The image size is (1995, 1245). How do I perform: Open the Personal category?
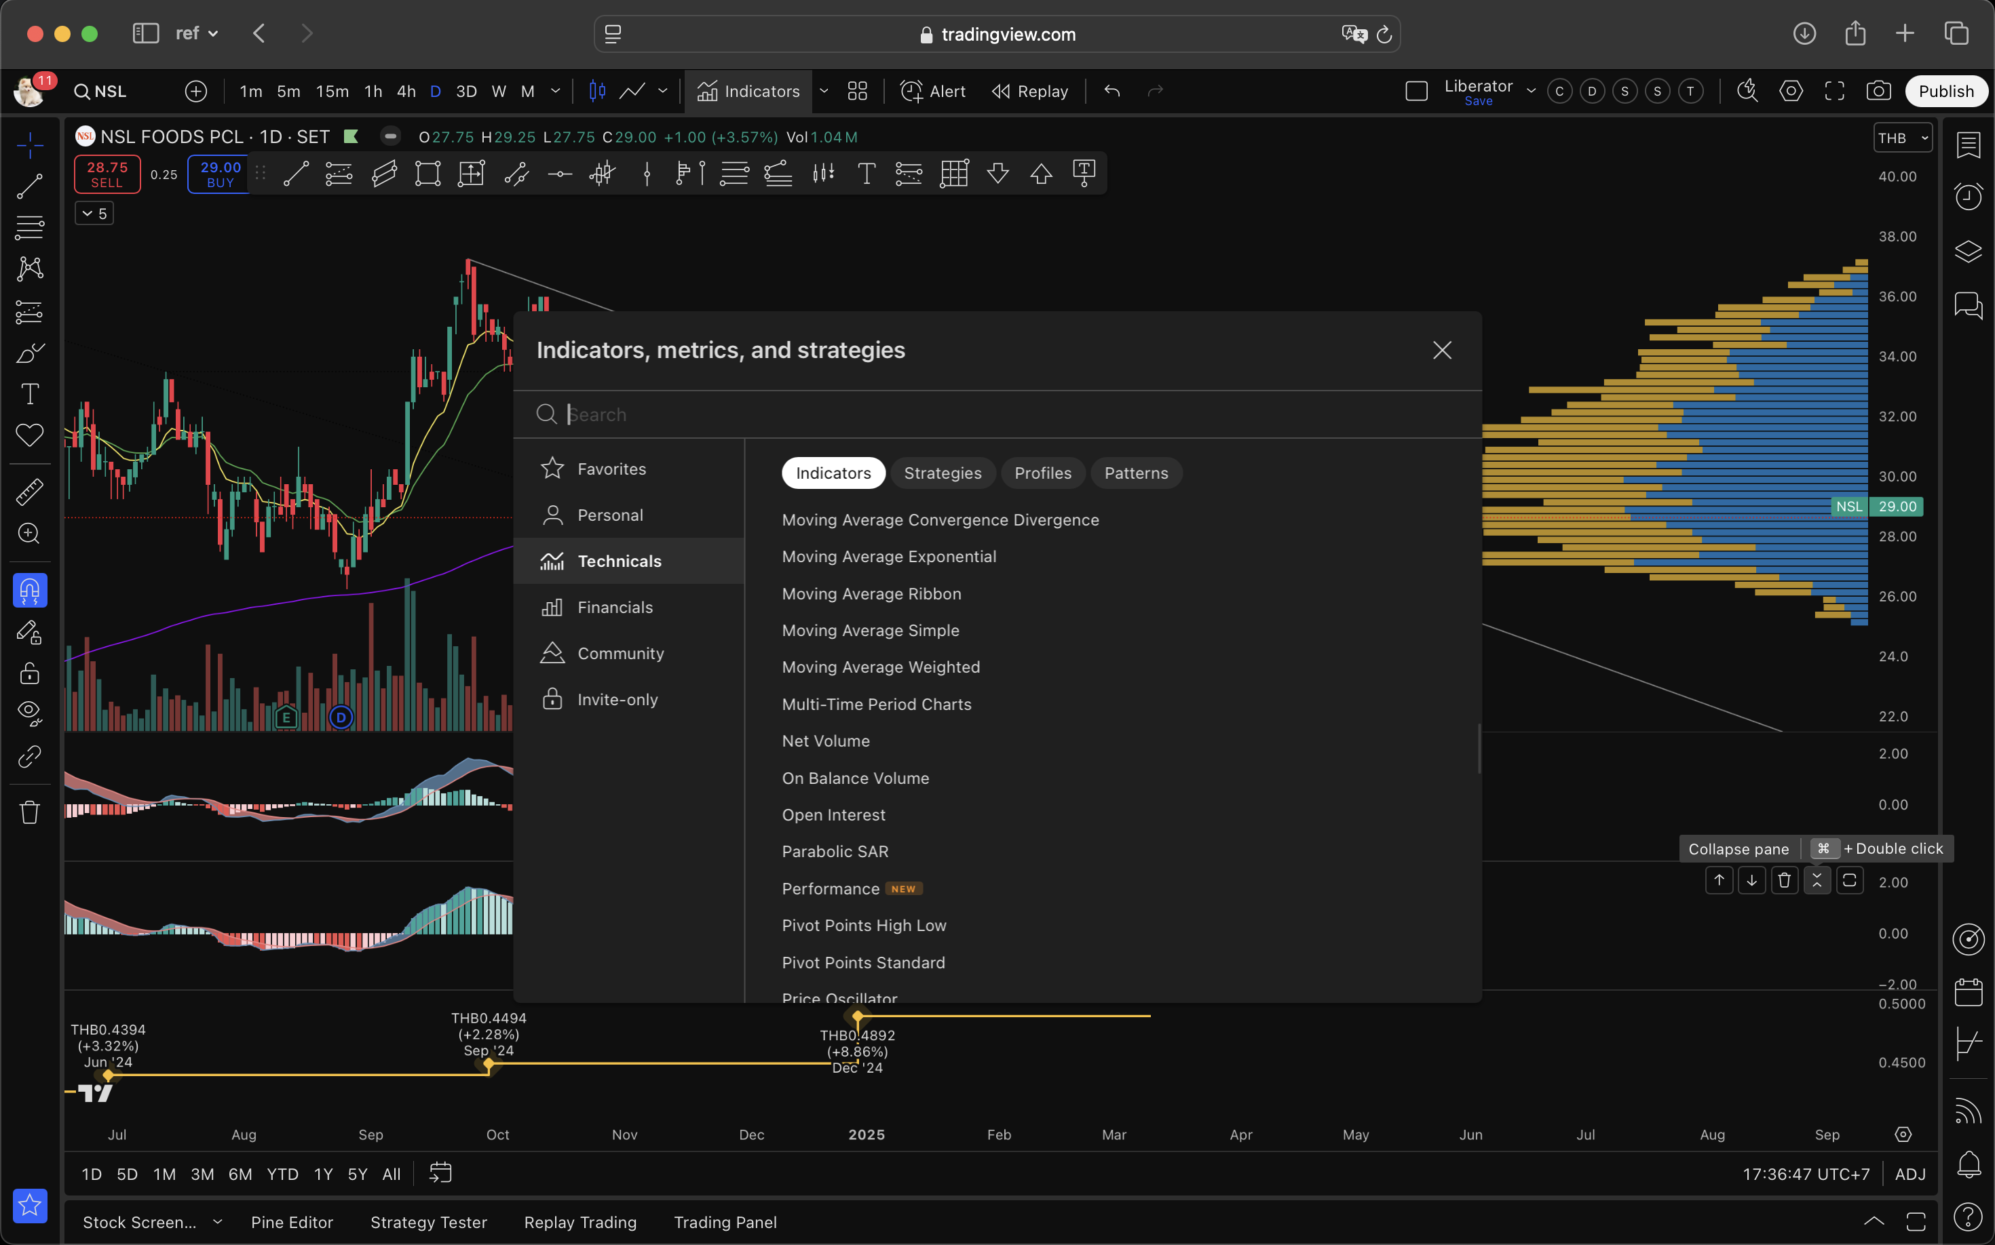(629, 515)
